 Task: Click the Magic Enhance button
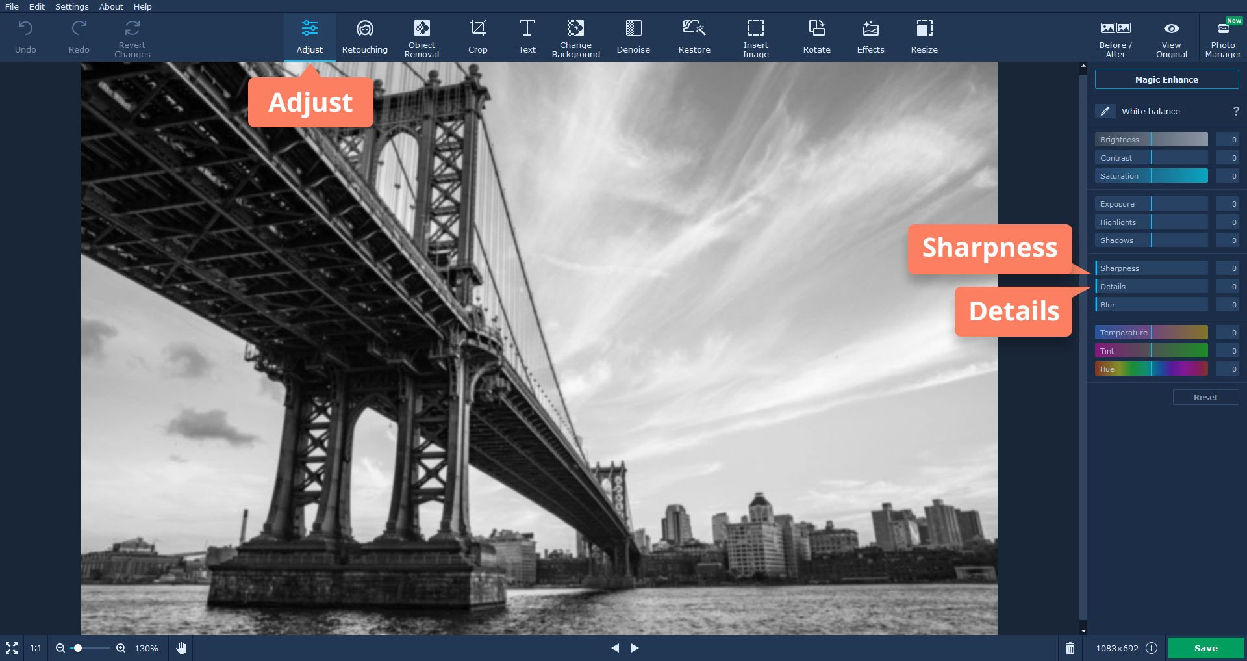coord(1166,79)
